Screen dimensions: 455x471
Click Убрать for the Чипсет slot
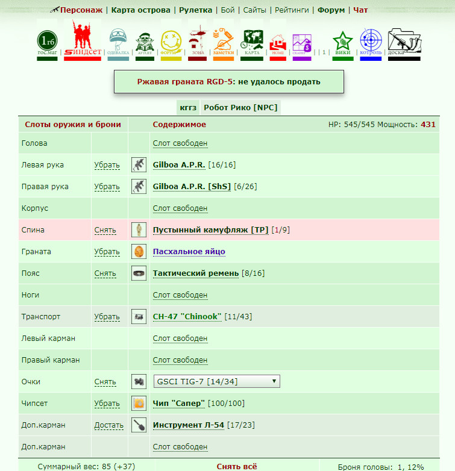pyautogui.click(x=107, y=404)
